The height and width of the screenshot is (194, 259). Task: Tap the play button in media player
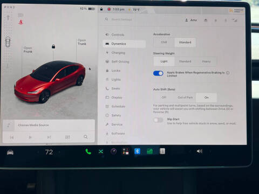tap(30, 137)
